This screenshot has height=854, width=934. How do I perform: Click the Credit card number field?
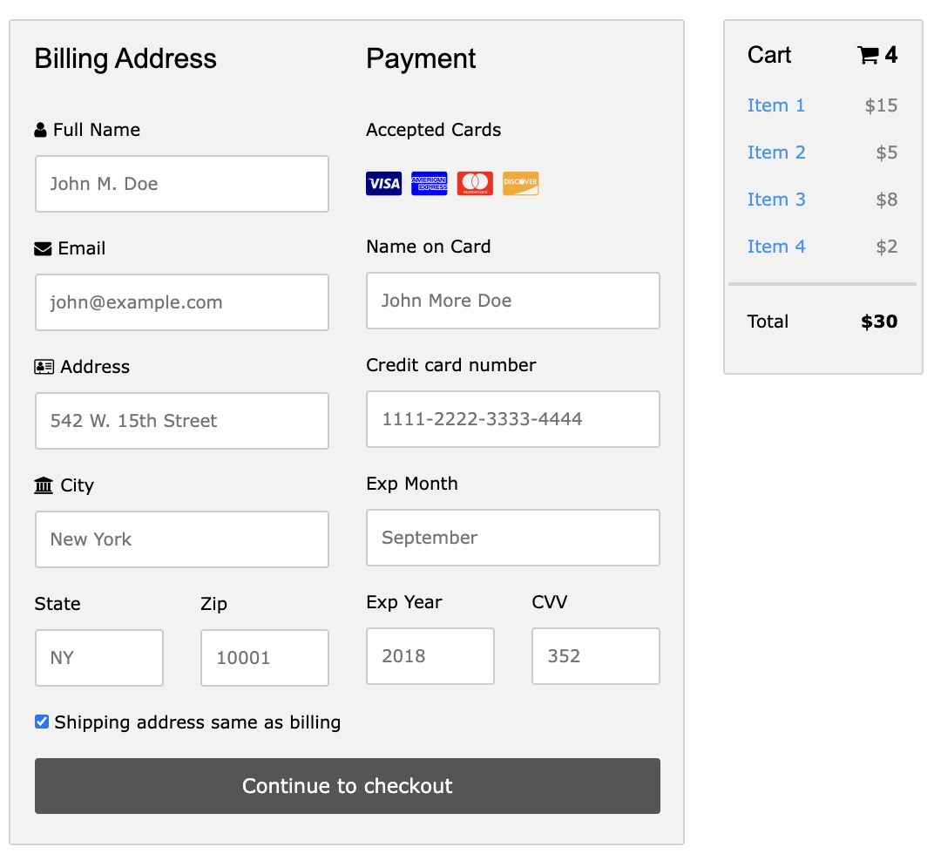(x=512, y=419)
